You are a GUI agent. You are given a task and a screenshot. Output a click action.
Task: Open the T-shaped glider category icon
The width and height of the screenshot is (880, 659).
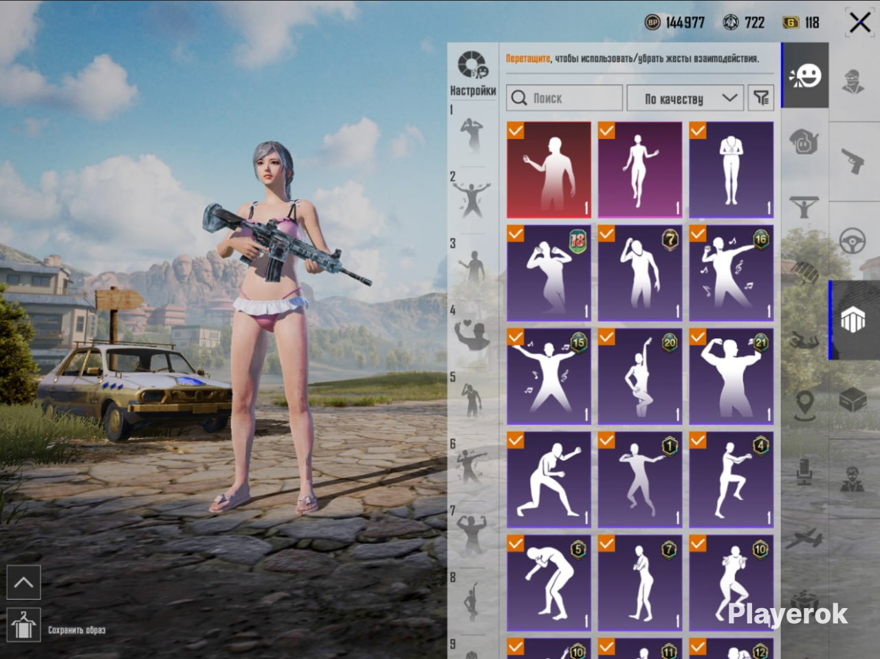tap(805, 207)
